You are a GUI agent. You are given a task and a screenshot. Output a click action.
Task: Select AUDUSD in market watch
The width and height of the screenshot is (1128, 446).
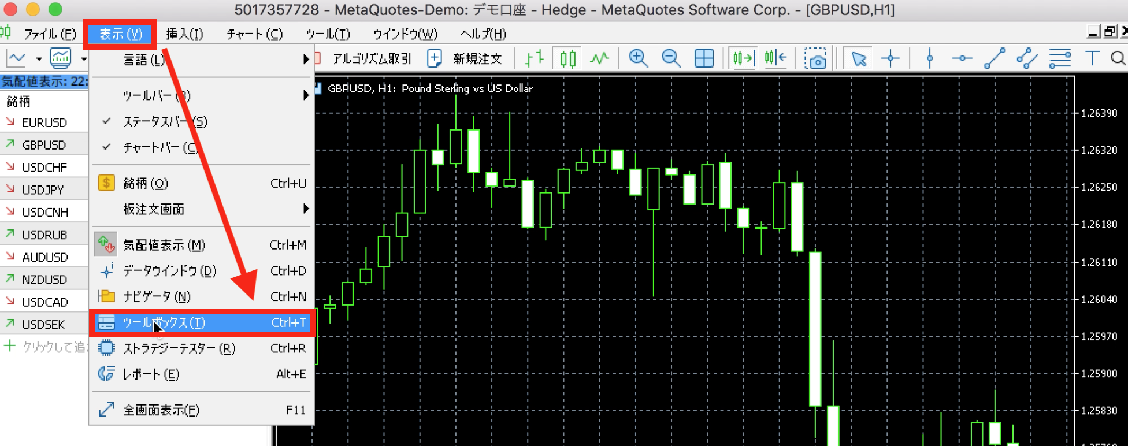44,257
